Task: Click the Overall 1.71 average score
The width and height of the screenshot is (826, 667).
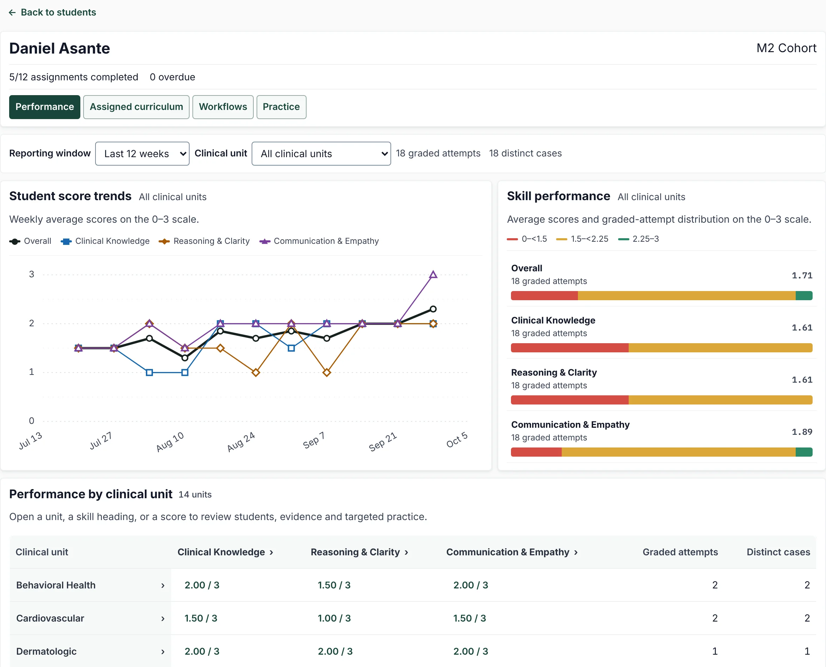Action: coord(802,276)
